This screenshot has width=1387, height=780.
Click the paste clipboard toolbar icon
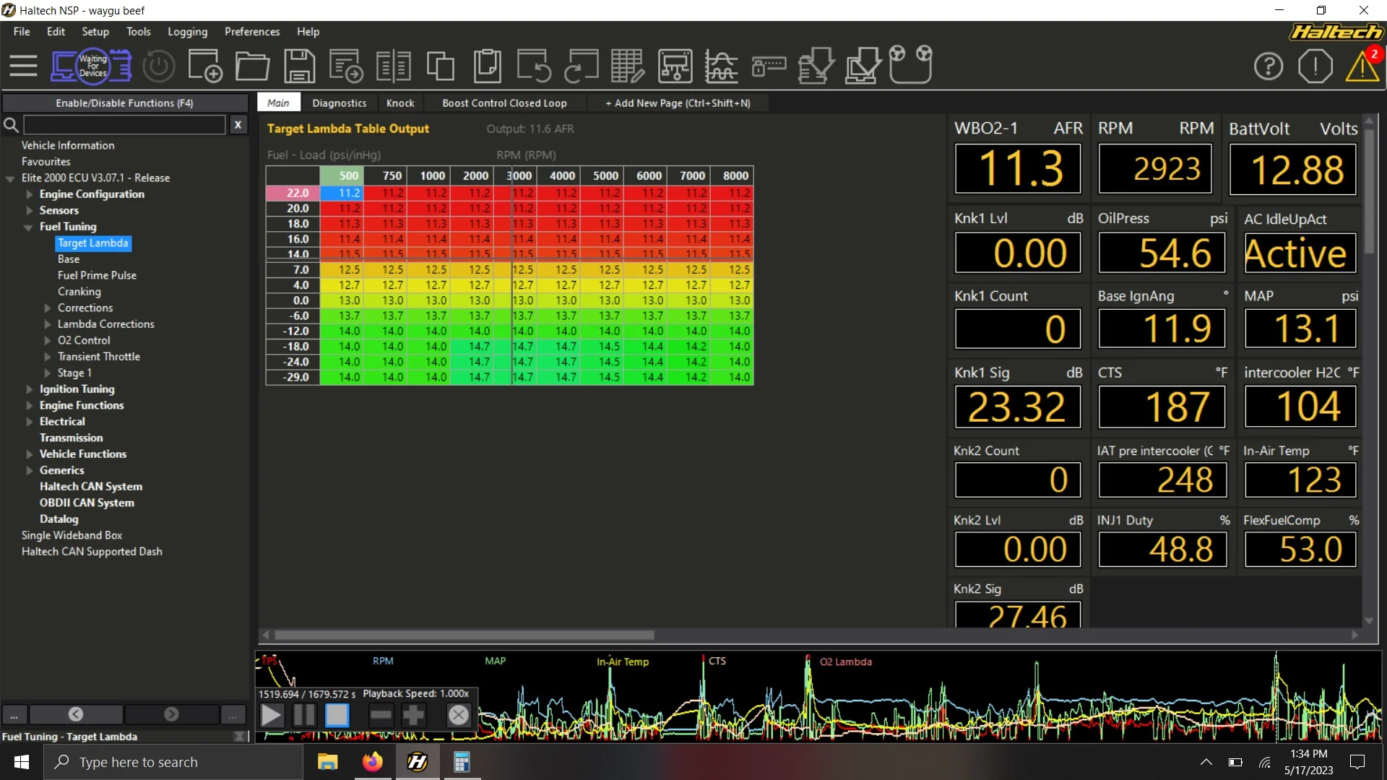[x=487, y=66]
